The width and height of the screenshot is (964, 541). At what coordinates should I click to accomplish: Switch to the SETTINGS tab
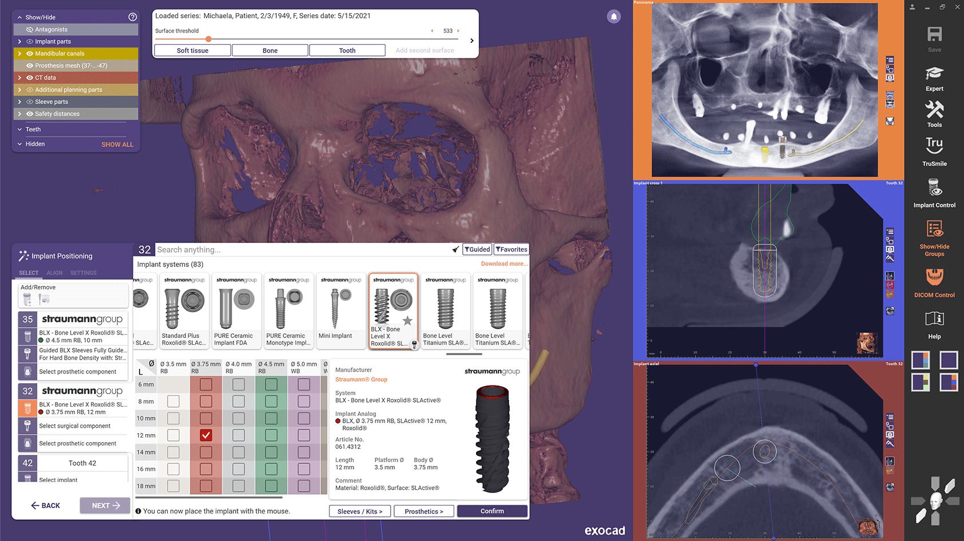(x=84, y=273)
